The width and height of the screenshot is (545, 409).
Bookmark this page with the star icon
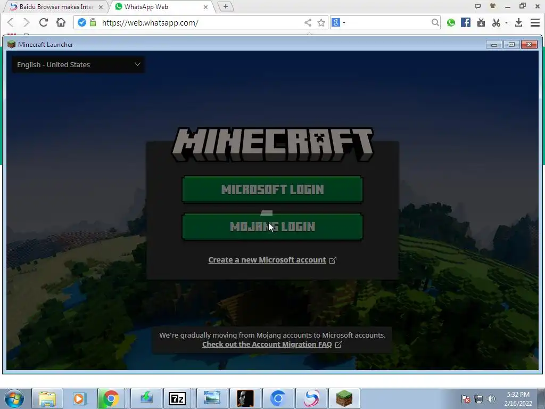click(321, 22)
